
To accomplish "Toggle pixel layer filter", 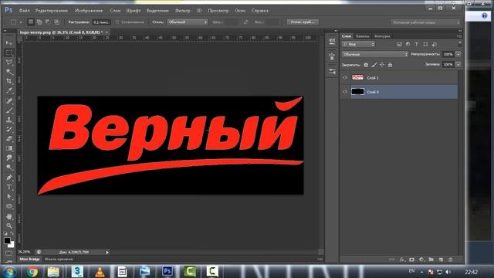I will pyautogui.click(x=399, y=45).
